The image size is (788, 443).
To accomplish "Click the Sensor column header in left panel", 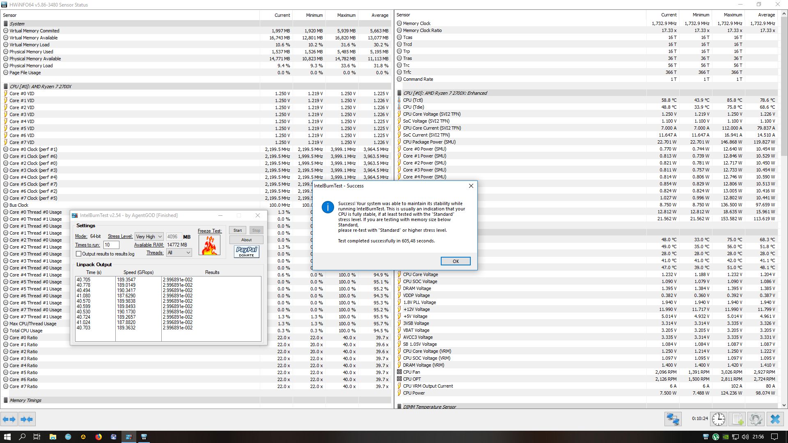I will [130, 15].
